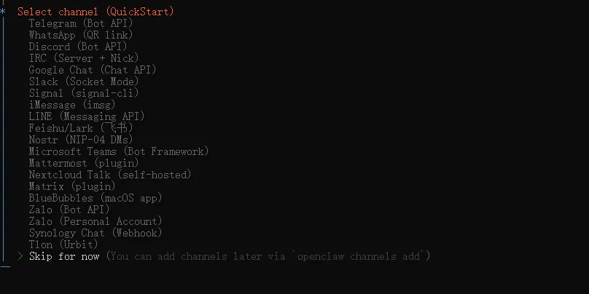
Task: Select the Feishu/Lark channel
Action: pos(81,128)
